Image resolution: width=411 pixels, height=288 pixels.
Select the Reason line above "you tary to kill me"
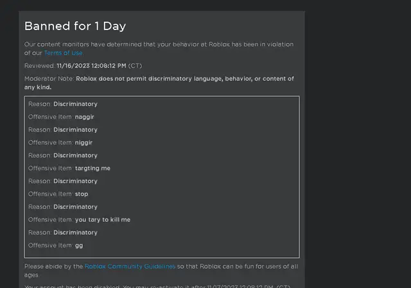coord(63,207)
